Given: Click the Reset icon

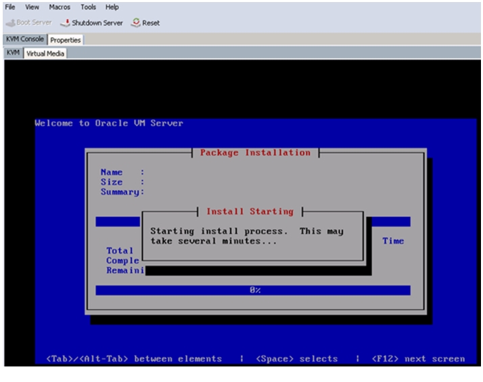Looking at the screenshot, I should pyautogui.click(x=135, y=22).
